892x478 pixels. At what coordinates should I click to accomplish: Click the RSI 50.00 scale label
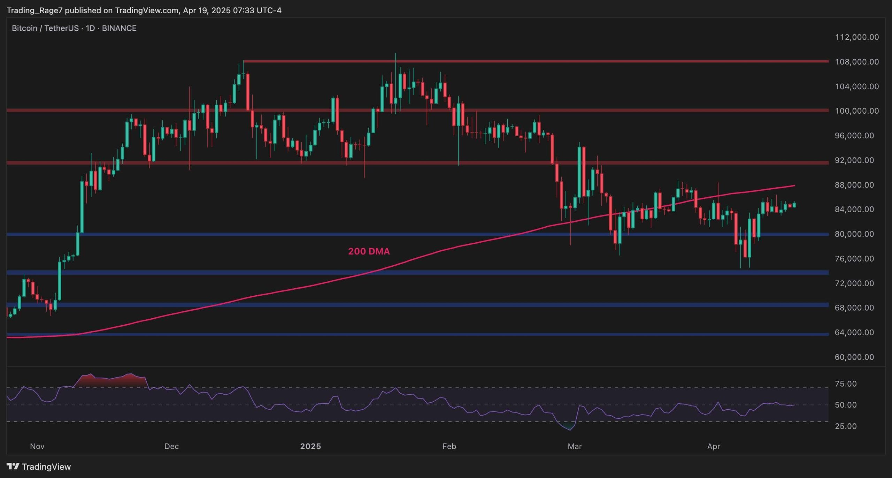846,405
